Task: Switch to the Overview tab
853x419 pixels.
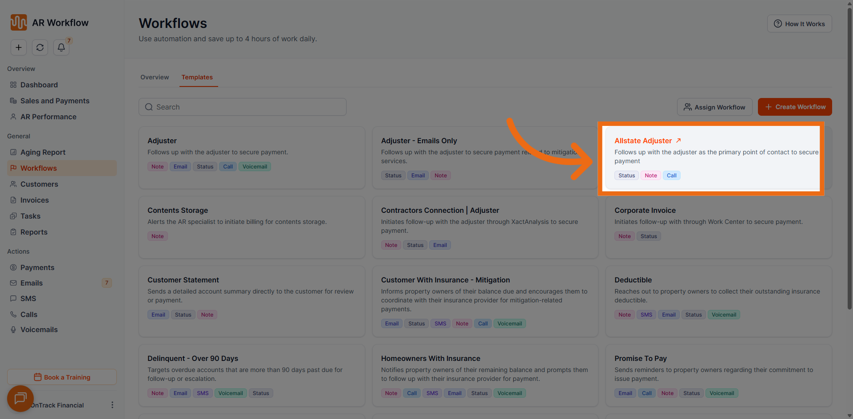Action: (155, 77)
